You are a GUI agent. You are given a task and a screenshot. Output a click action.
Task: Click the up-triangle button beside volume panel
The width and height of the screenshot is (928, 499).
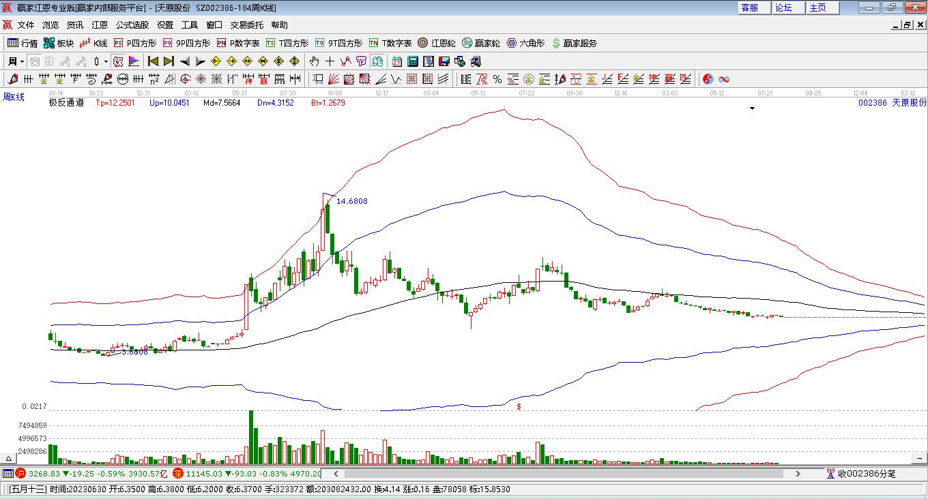coord(10,459)
